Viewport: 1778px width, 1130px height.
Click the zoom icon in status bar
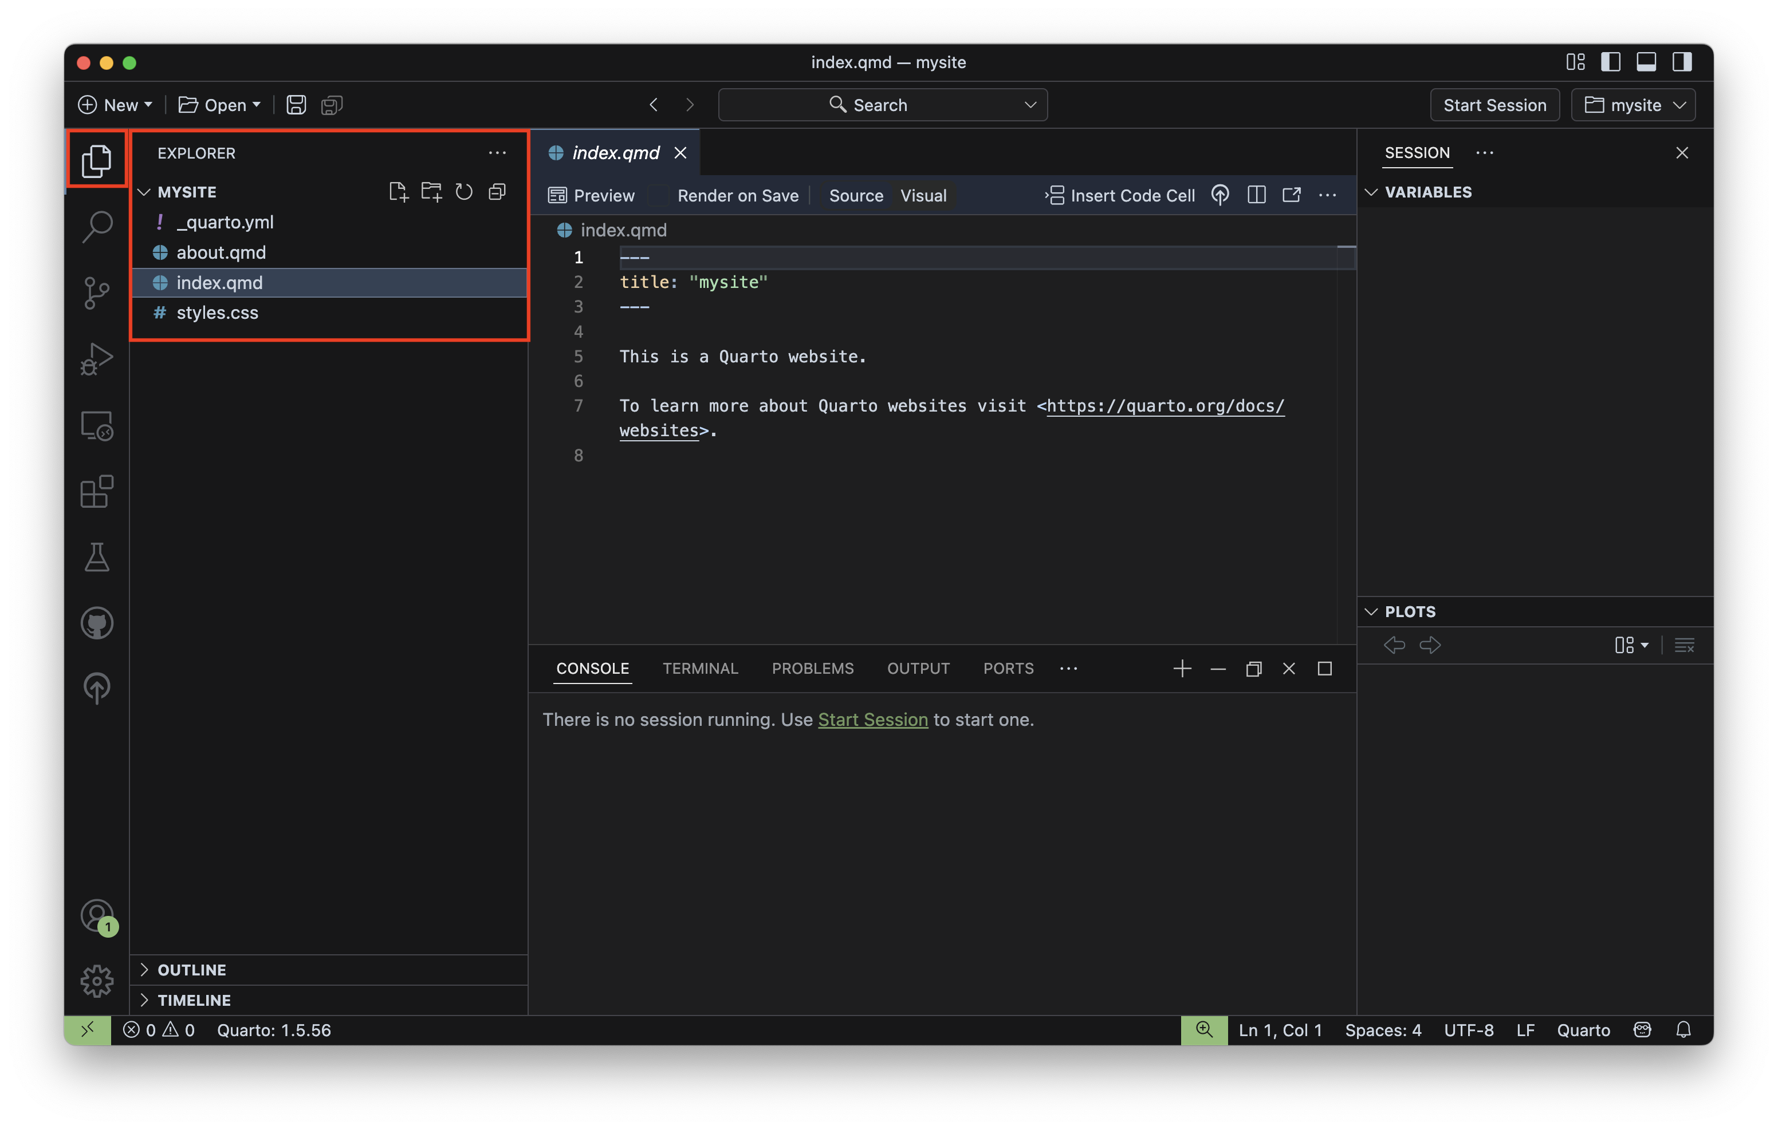pos(1204,1030)
